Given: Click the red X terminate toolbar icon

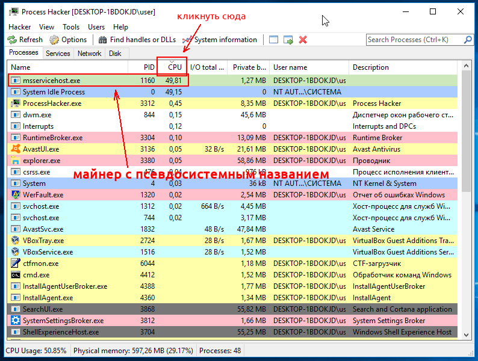Looking at the screenshot, I should pyautogui.click(x=303, y=40).
